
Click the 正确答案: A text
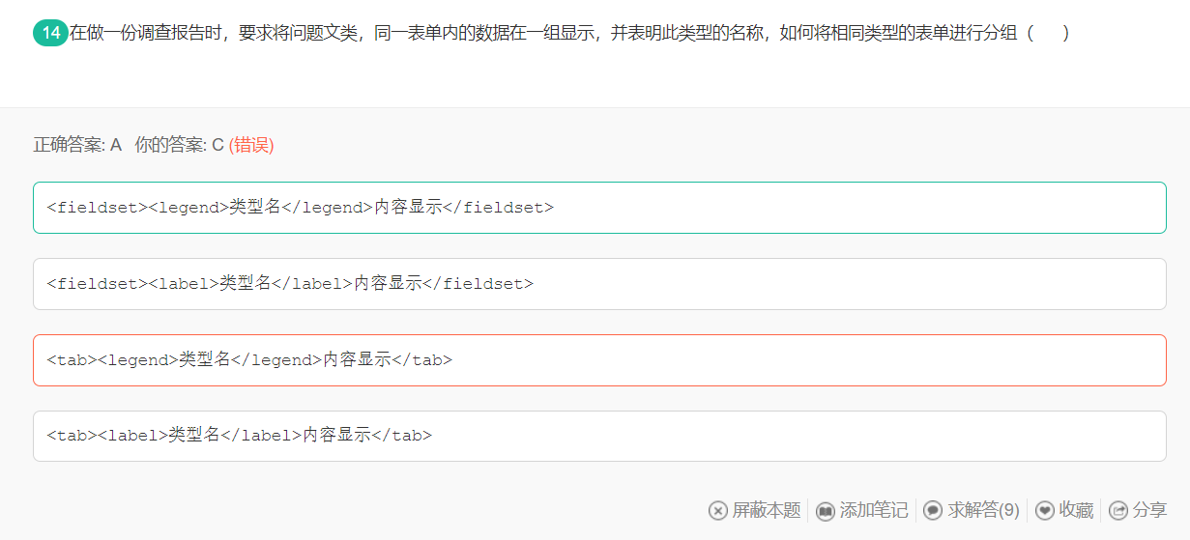click(x=77, y=145)
